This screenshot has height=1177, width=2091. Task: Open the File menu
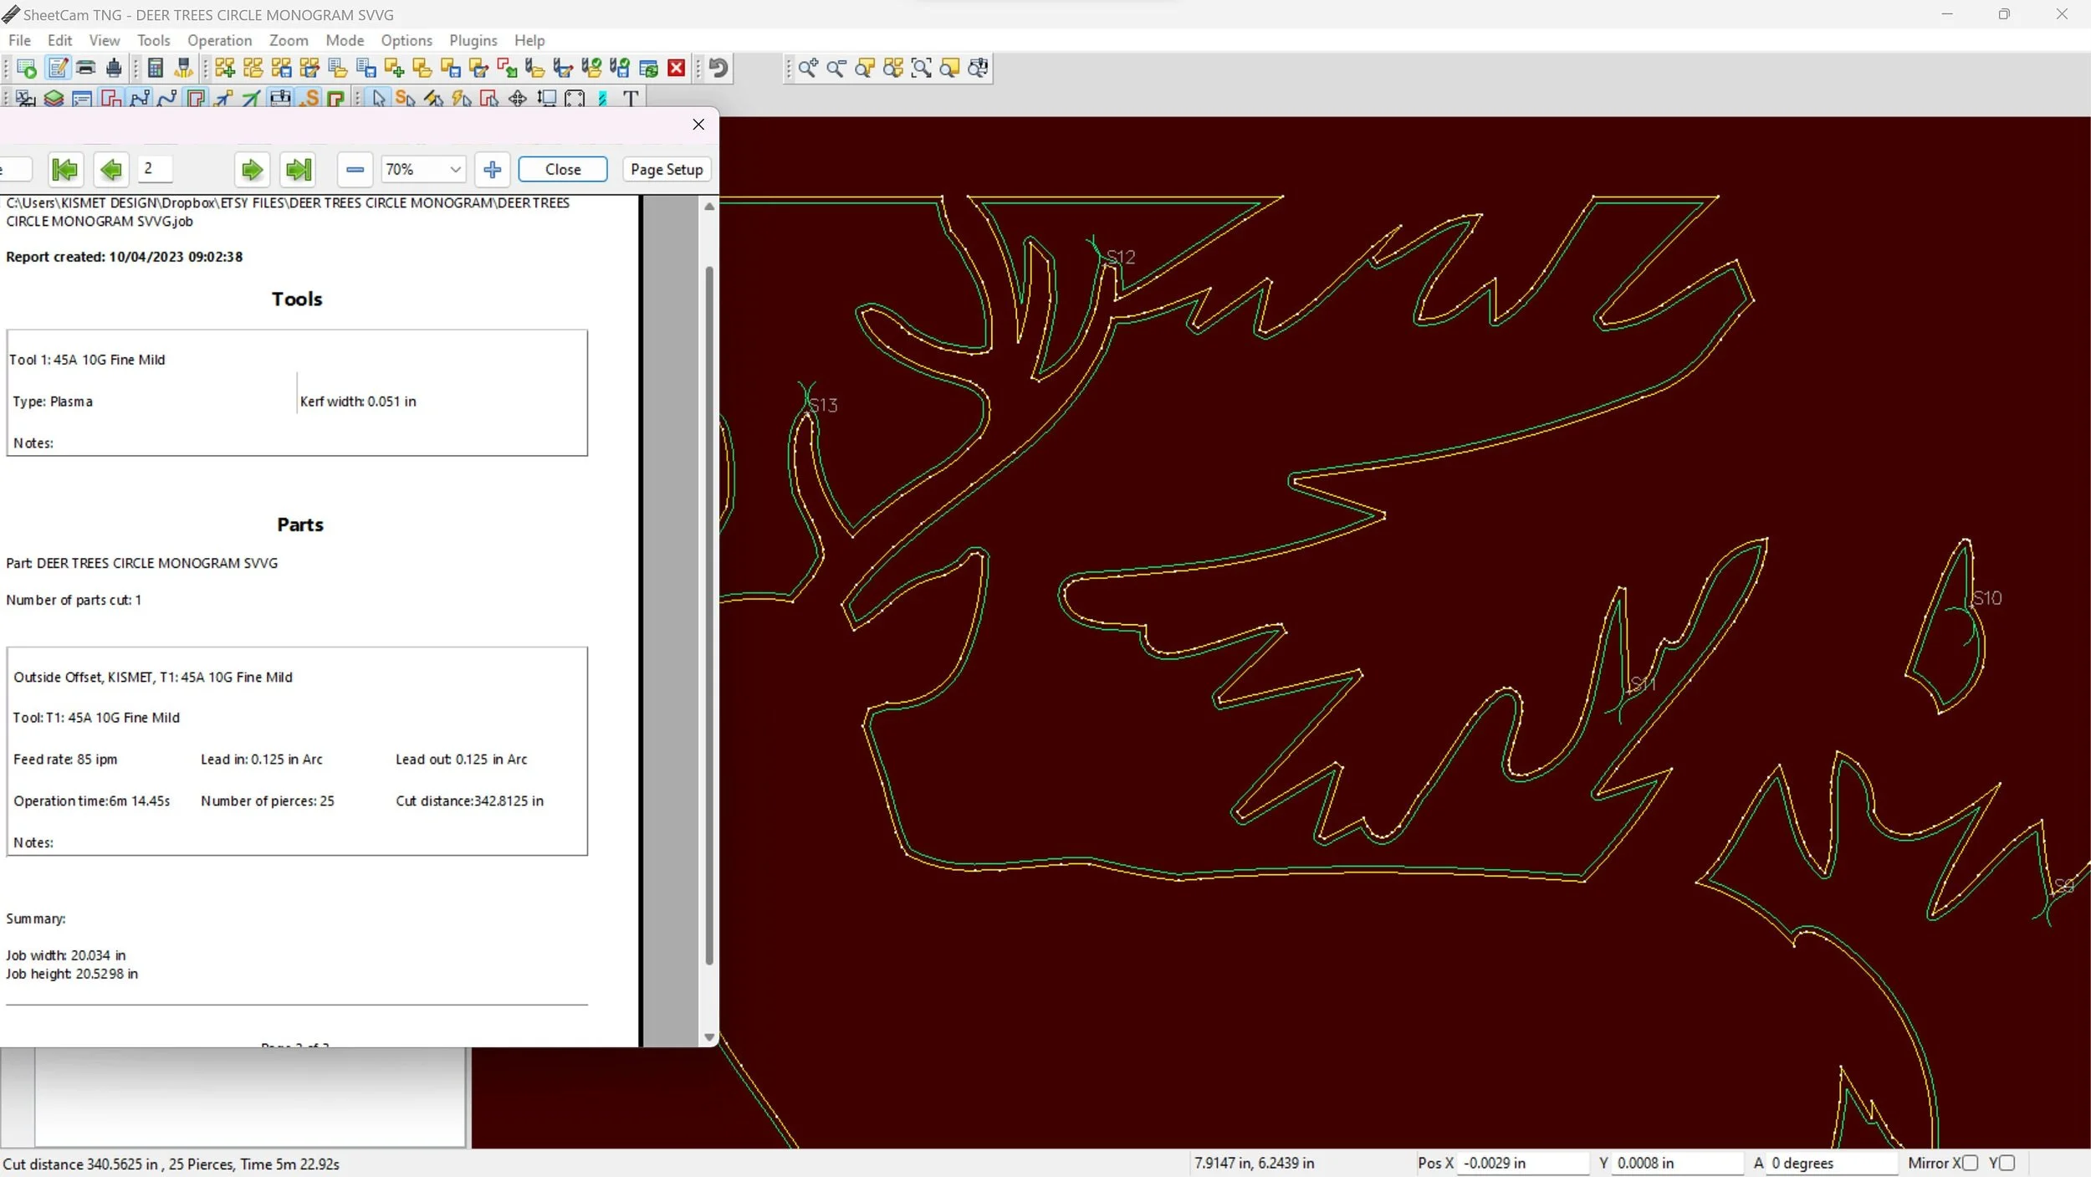pyautogui.click(x=19, y=40)
